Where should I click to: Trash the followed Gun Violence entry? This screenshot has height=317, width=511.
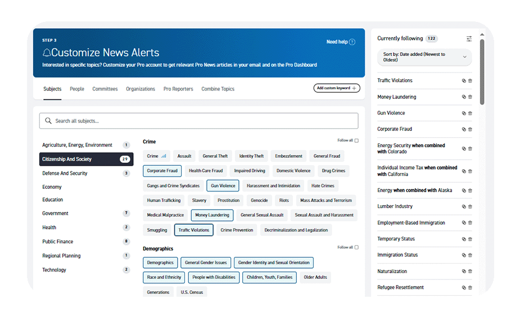coord(470,114)
